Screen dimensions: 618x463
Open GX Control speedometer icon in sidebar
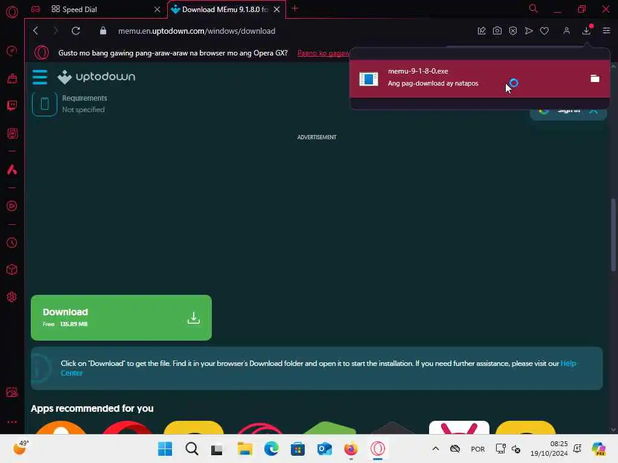tap(12, 51)
